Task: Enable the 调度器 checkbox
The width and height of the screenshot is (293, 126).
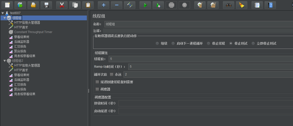Action: (x=97, y=89)
